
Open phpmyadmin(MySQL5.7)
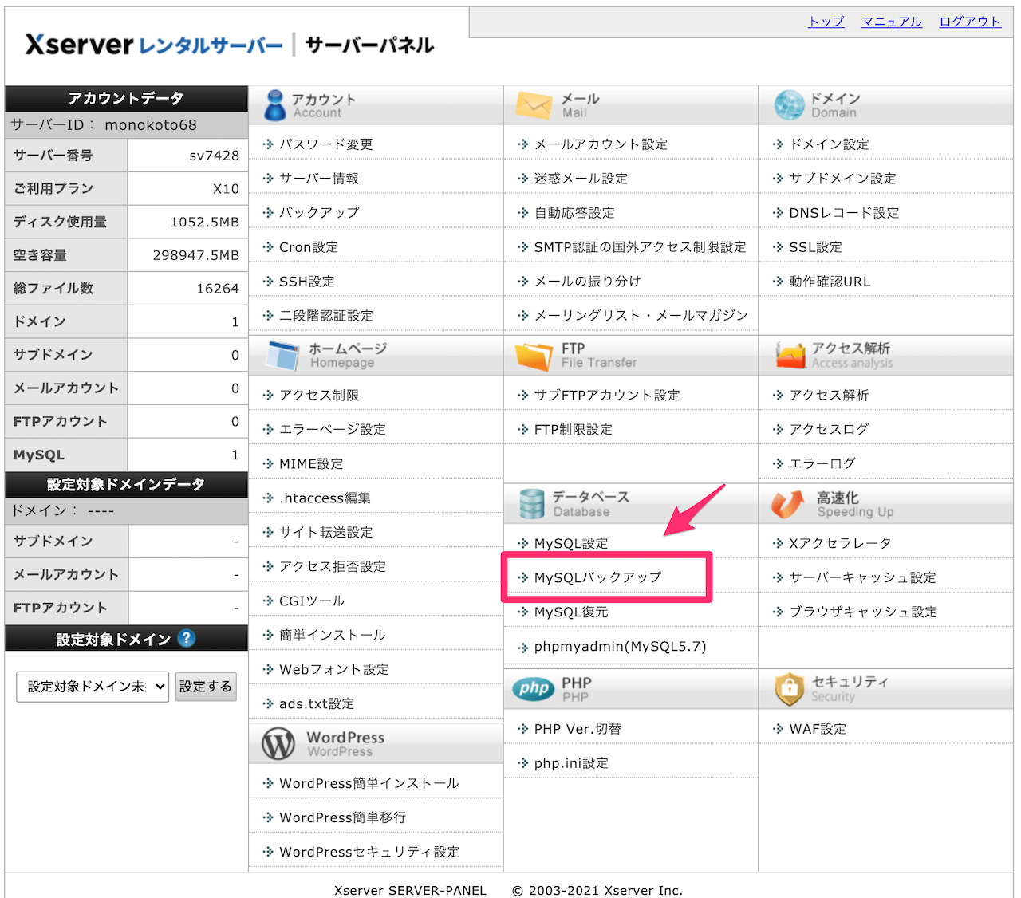click(x=621, y=647)
